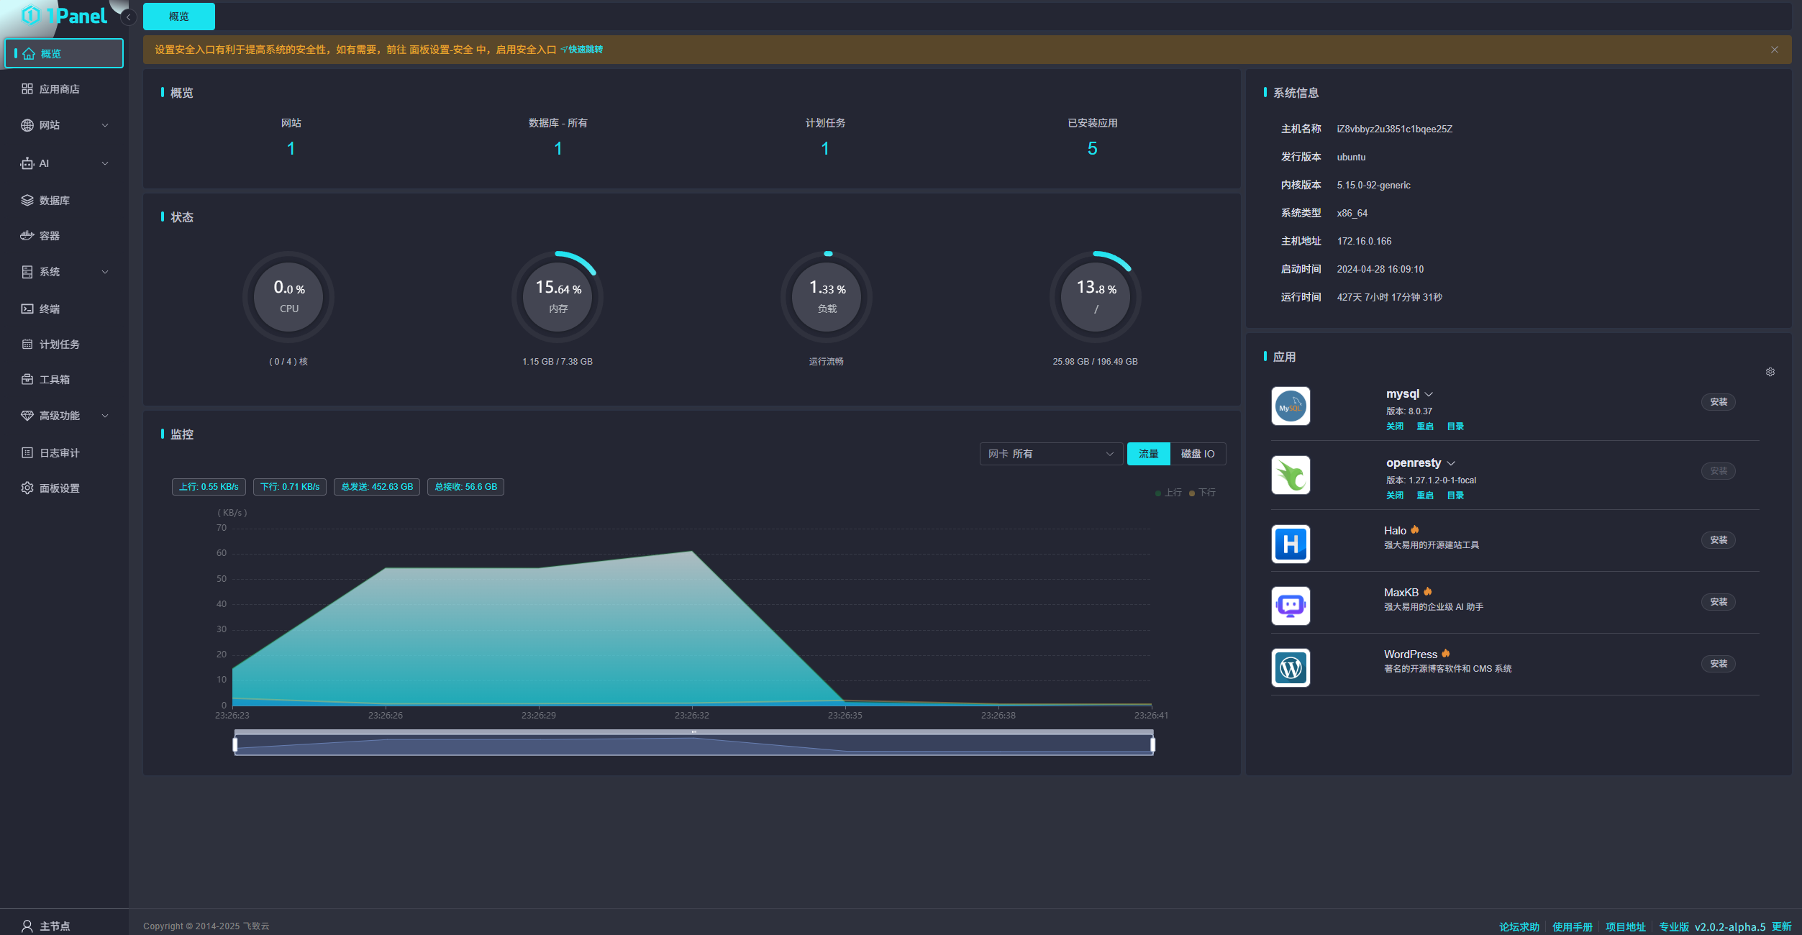Click Install button for Halo

[1718, 540]
